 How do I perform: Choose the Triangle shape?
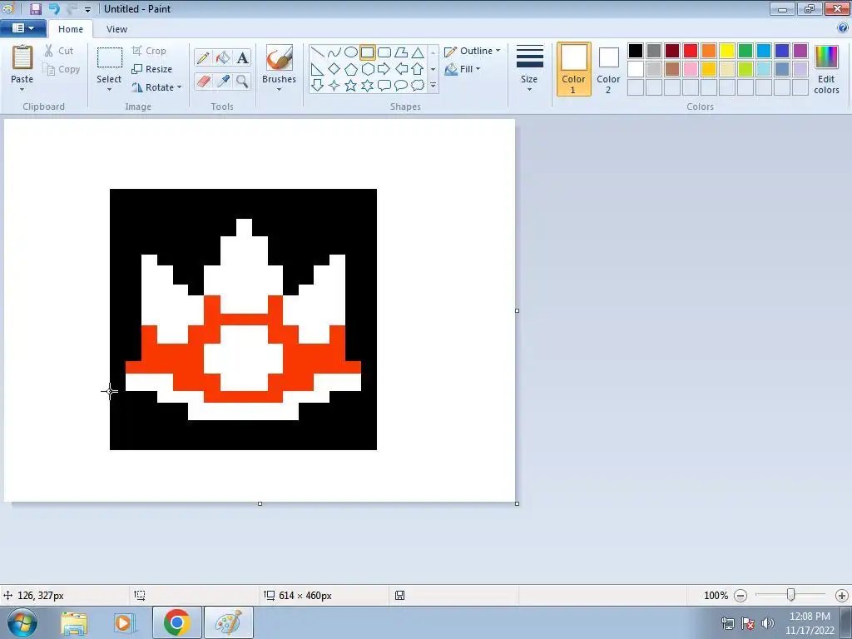[x=418, y=52]
